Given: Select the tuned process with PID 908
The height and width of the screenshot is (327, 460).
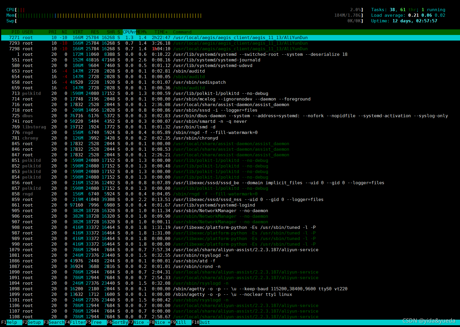Looking at the screenshot, I should pyautogui.click(x=230, y=227).
